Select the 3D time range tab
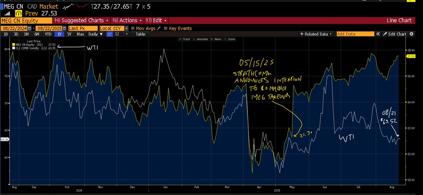Image resolution: width=423 pixels, height=195 pixels. tap(16, 34)
